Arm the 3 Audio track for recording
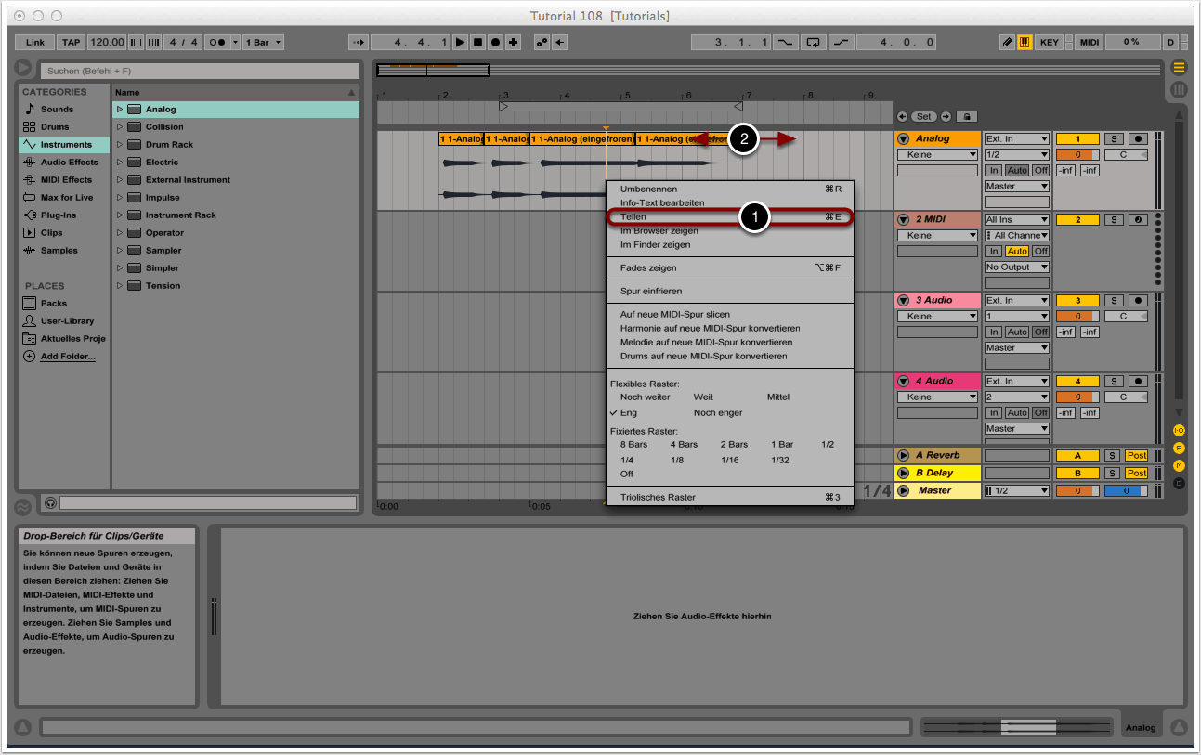The width and height of the screenshot is (1201, 755). click(x=1139, y=301)
